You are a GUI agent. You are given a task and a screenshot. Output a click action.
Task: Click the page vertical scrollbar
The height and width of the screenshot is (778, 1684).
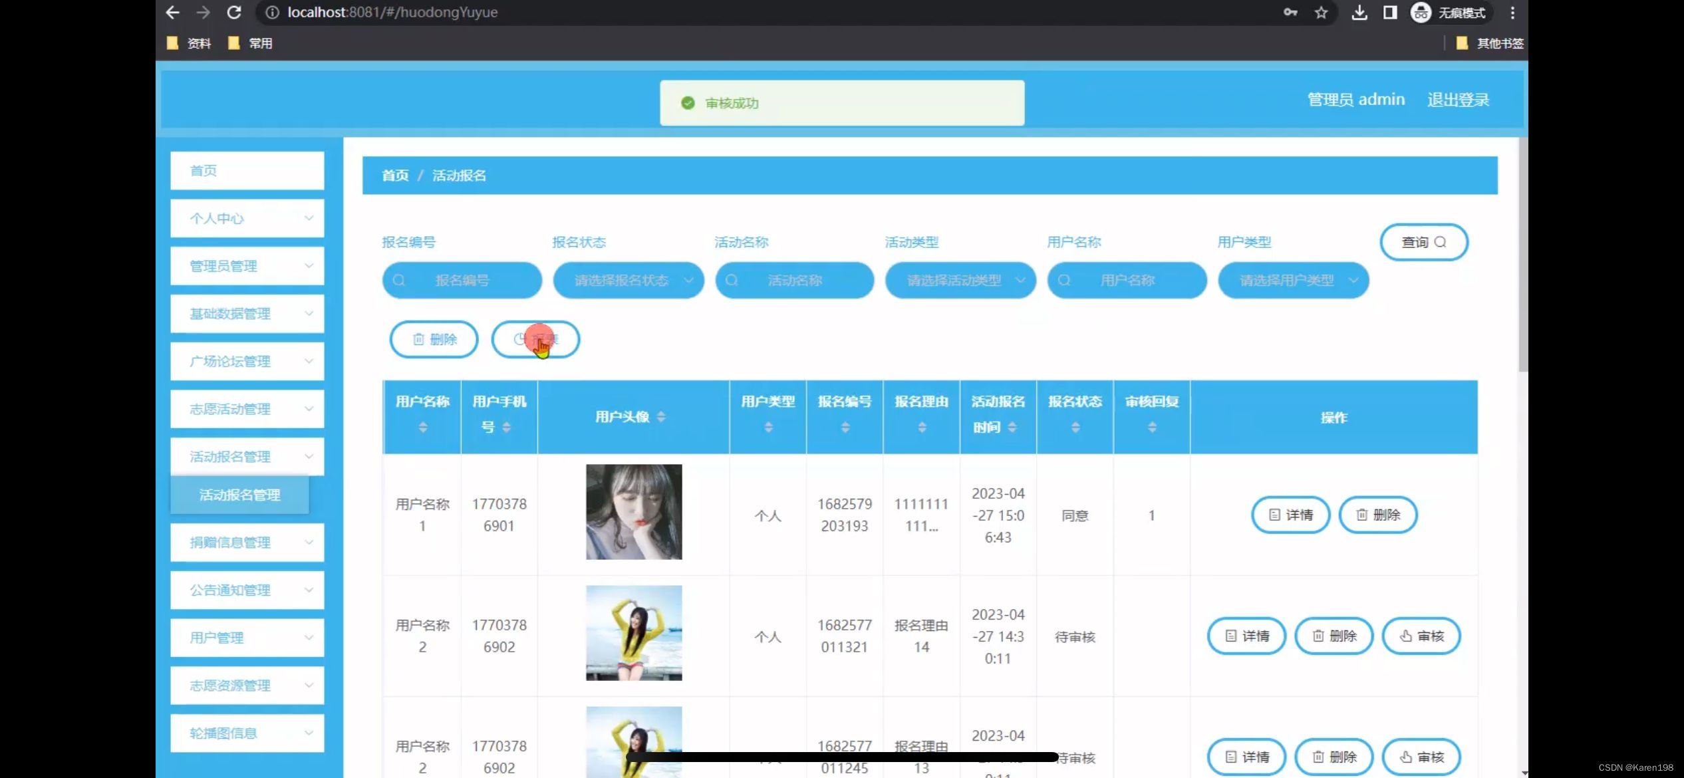coord(1523,255)
